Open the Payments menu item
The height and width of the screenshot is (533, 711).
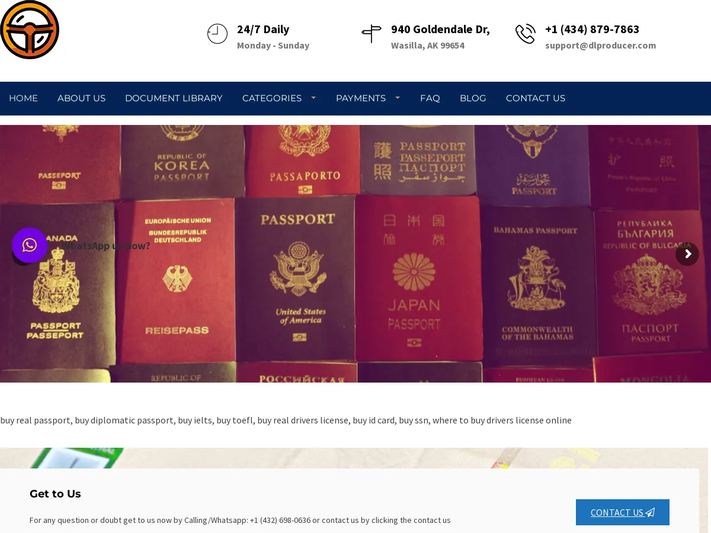pyautogui.click(x=361, y=98)
